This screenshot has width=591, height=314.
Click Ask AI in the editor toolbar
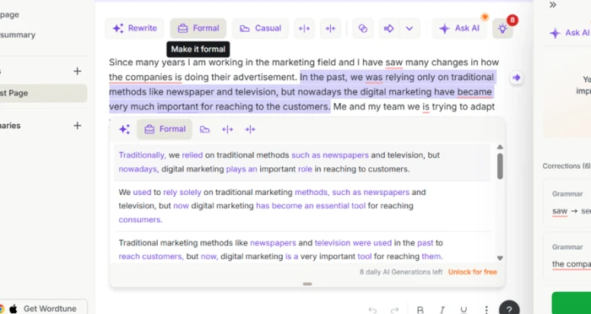[x=459, y=28]
